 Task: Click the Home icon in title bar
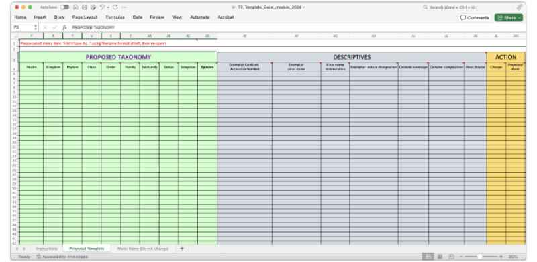pyautogui.click(x=76, y=7)
